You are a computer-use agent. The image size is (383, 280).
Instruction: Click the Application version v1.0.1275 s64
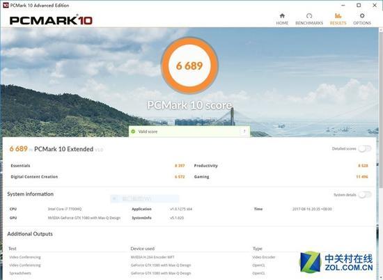[x=181, y=209]
